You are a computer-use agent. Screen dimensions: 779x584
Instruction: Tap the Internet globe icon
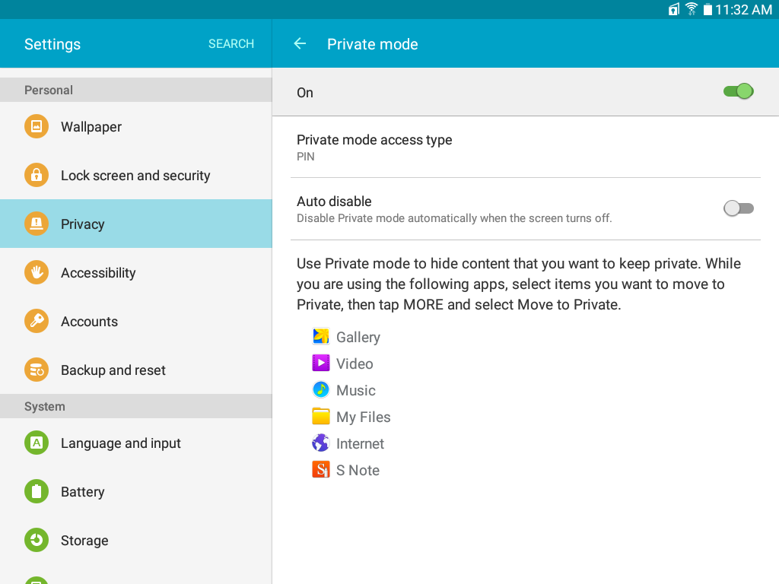pos(320,443)
